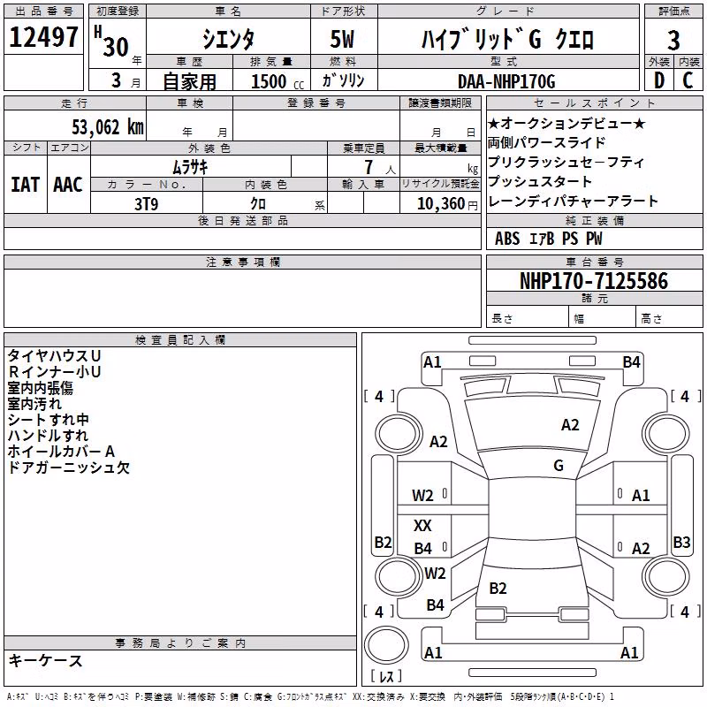The height and width of the screenshot is (707, 707).
Task: Click the displacement value 1500 cc
Action: click(277, 81)
